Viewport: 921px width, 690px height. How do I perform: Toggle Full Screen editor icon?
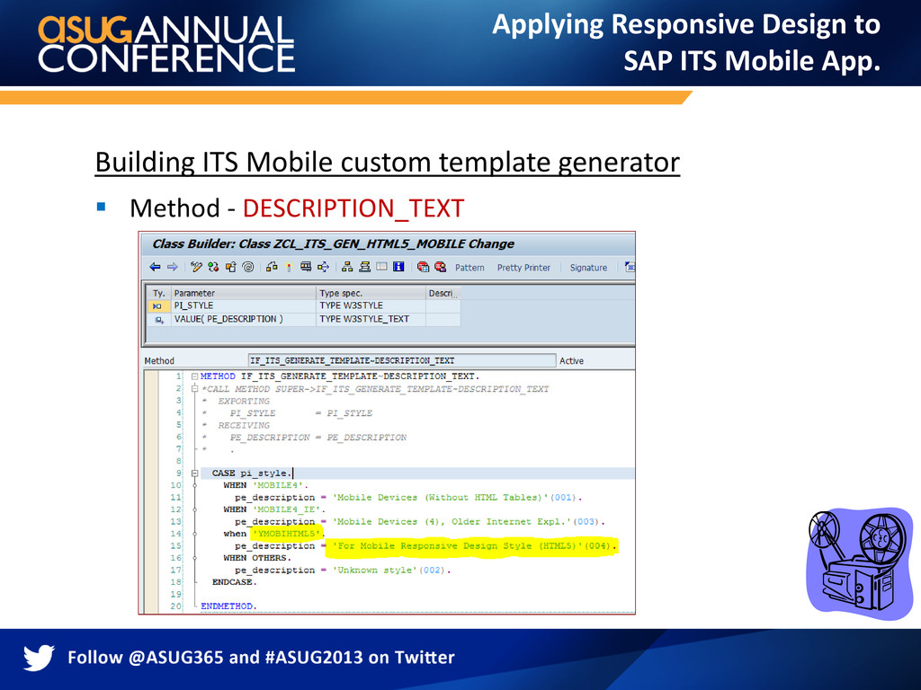[381, 267]
